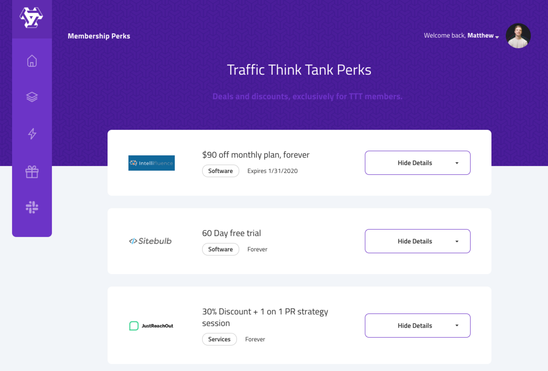Click the Software tag on the Sitebulb perk

(x=220, y=249)
